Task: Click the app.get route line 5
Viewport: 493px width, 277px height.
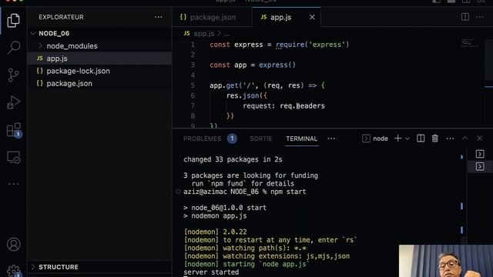Action: click(267, 85)
